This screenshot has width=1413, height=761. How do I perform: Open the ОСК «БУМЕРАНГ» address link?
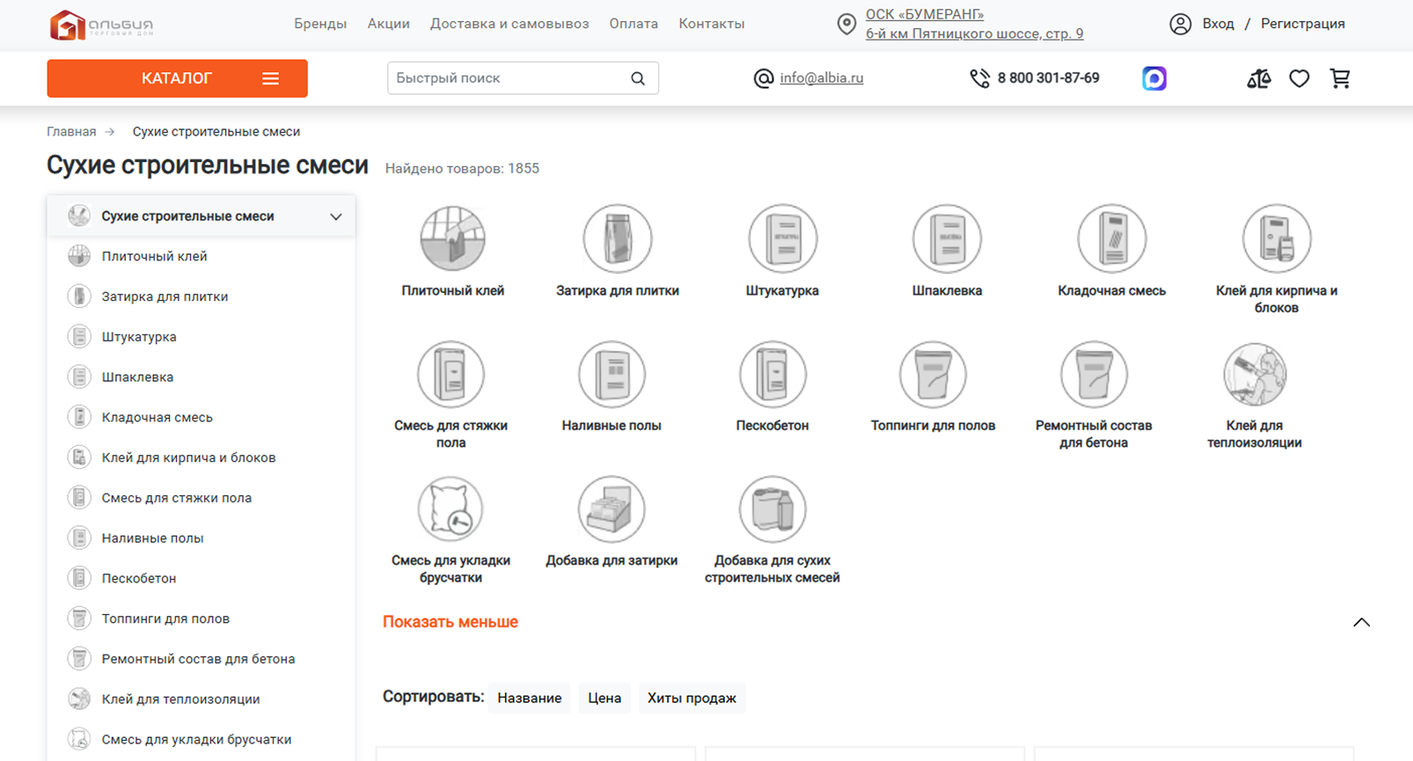925,14
